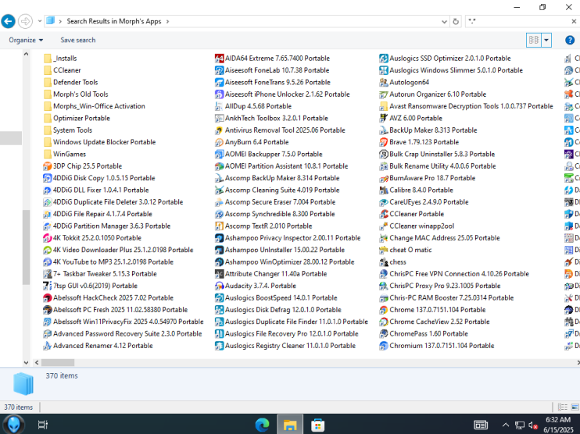Click the Search Results in Morph's Apps breadcrumb
The image size is (580, 434).
[x=114, y=21]
